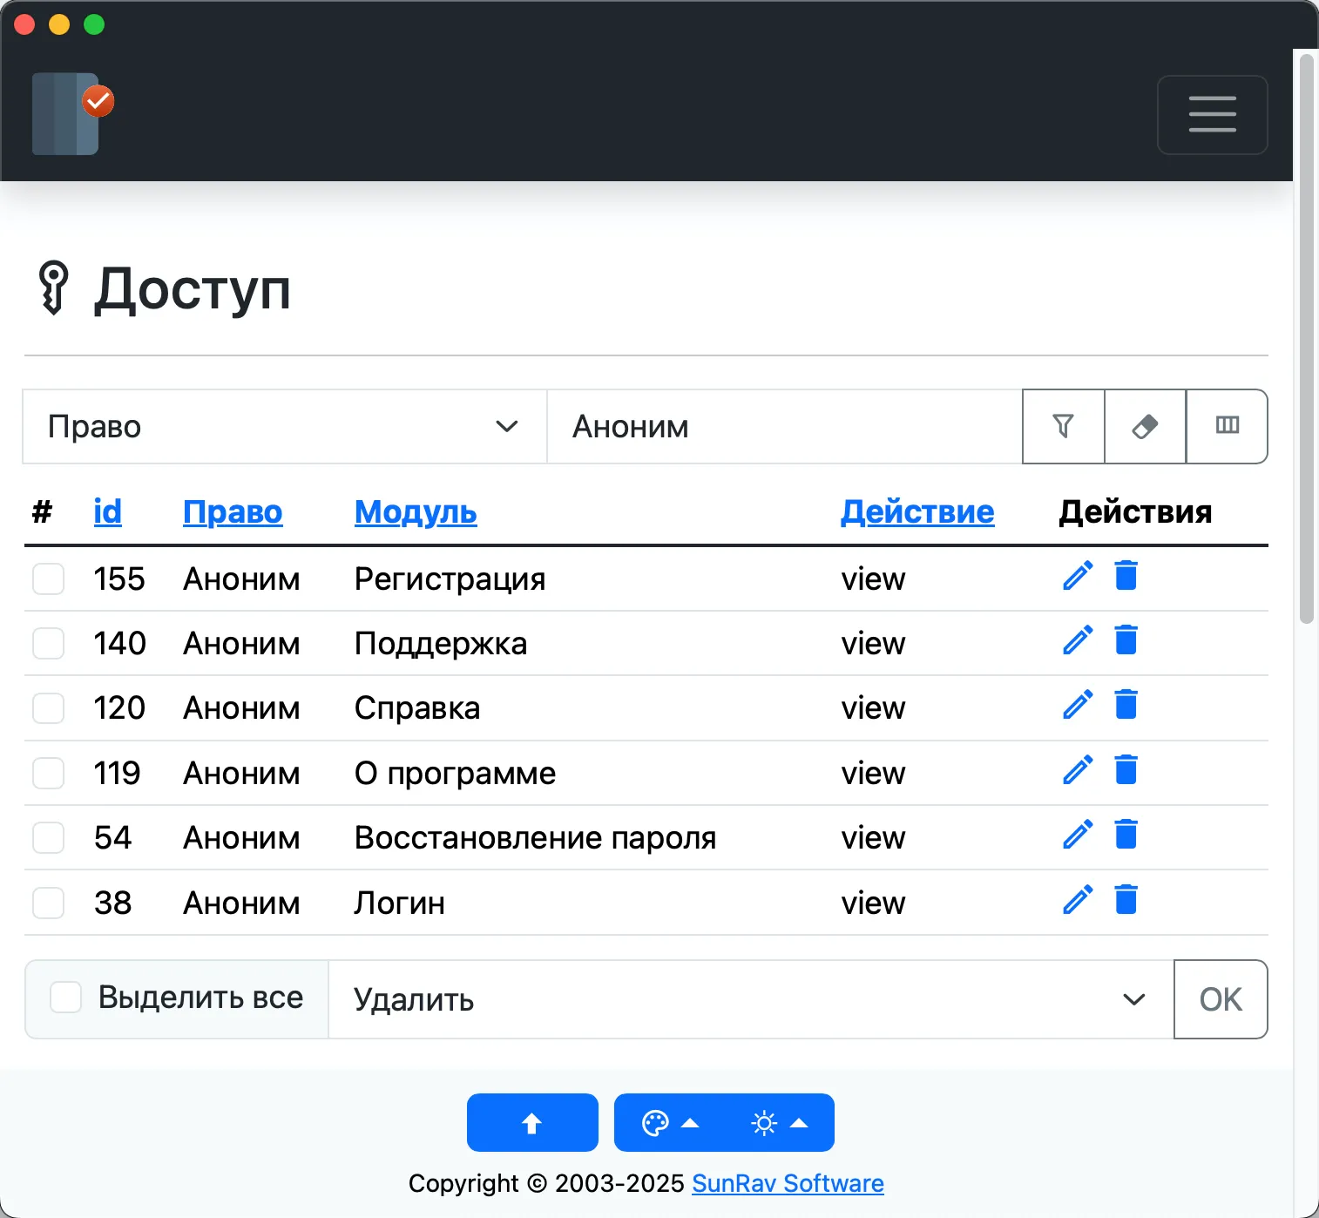Click the key icon beside Доступ heading
This screenshot has height=1218, width=1319.
[x=53, y=288]
